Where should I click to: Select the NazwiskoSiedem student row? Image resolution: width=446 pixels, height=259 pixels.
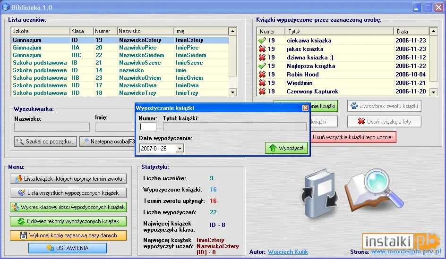tap(120, 55)
